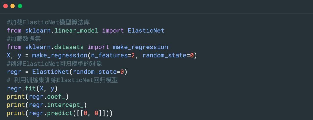
Task: Click random_state=0 in the make_regression call
Action: pos(168,55)
